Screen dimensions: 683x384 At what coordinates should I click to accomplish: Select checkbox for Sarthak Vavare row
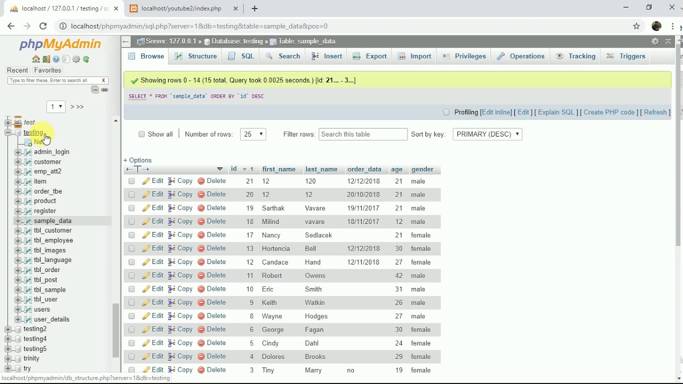131,208
